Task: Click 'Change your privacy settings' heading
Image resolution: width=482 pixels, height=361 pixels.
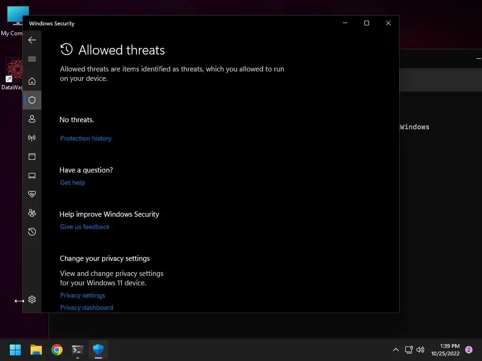Action: (x=105, y=259)
